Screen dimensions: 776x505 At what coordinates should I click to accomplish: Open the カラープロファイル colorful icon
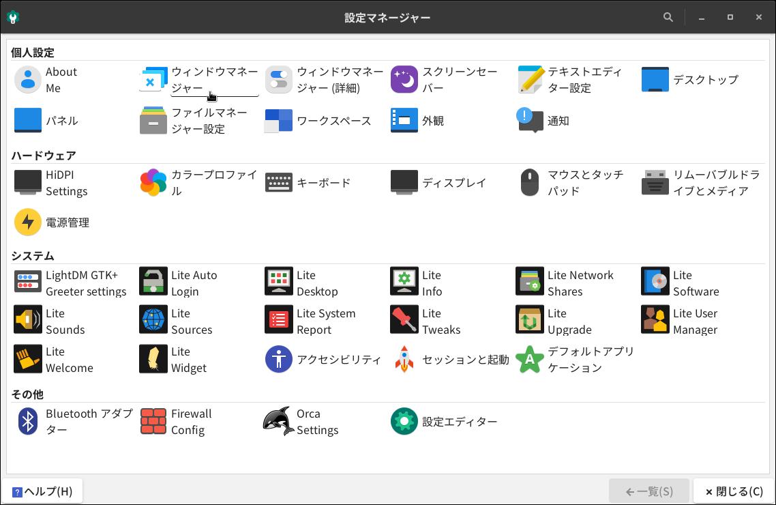pos(153,183)
